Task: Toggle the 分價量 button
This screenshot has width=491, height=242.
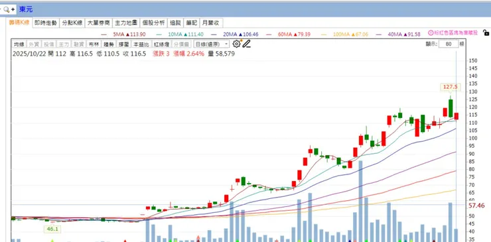Action: (182, 44)
